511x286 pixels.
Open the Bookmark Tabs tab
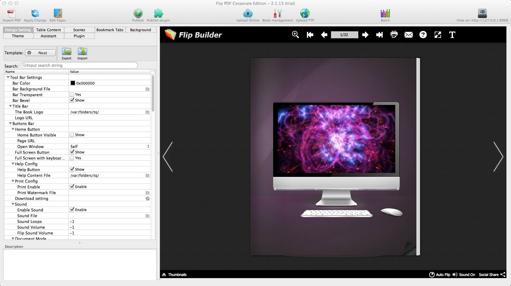110,30
